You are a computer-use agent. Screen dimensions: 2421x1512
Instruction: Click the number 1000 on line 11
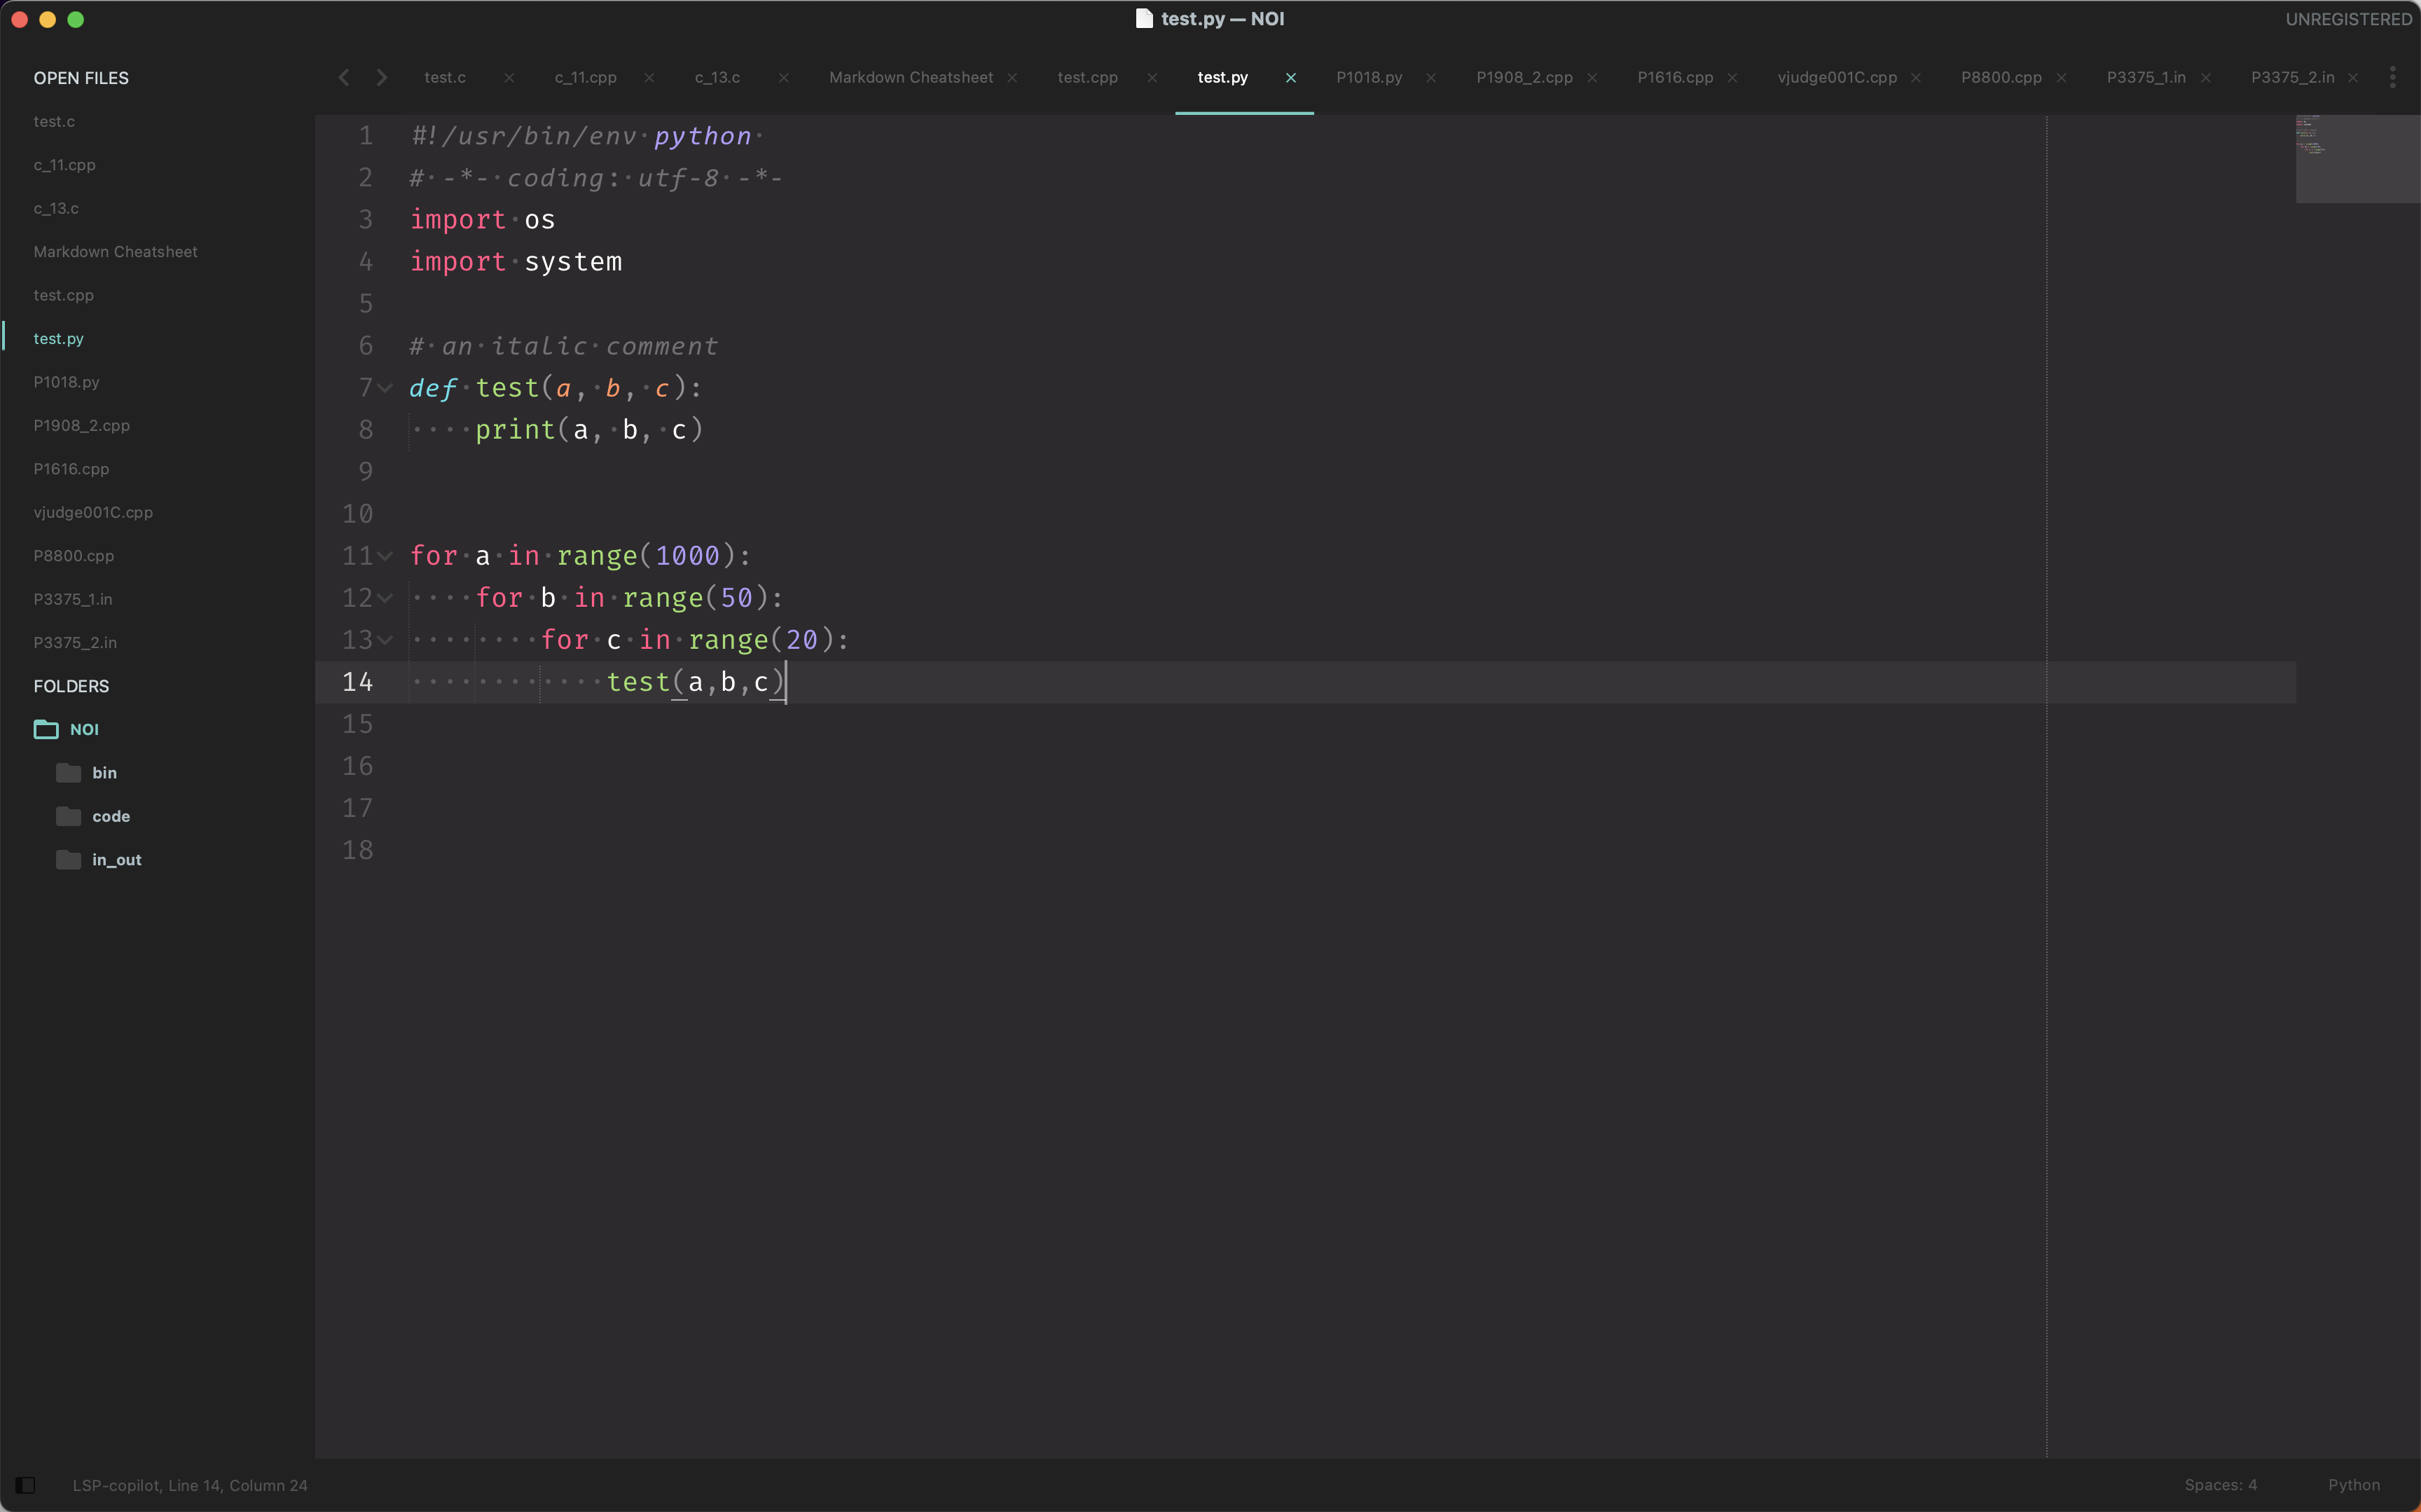688,556
